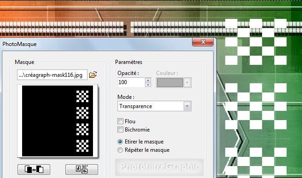Open the mask file browser folder icon

click(x=93, y=75)
